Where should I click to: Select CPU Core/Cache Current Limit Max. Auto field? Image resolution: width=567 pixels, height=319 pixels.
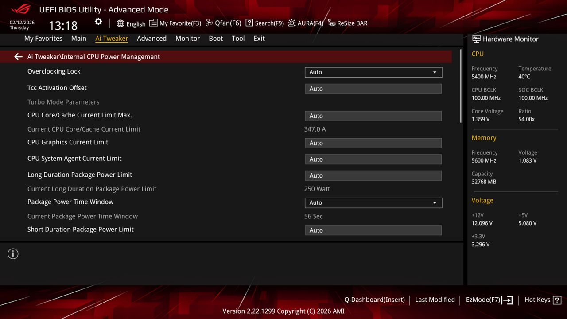(x=373, y=116)
